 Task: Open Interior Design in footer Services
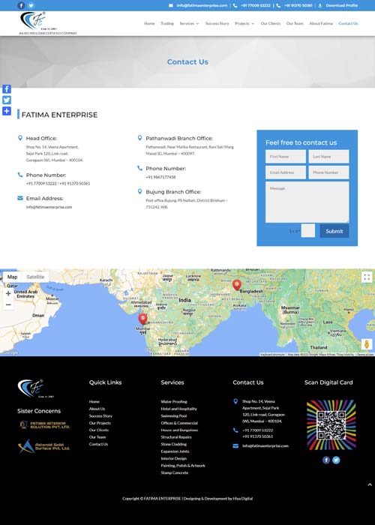click(173, 458)
